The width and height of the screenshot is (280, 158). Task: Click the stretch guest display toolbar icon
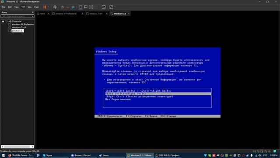click(111, 7)
